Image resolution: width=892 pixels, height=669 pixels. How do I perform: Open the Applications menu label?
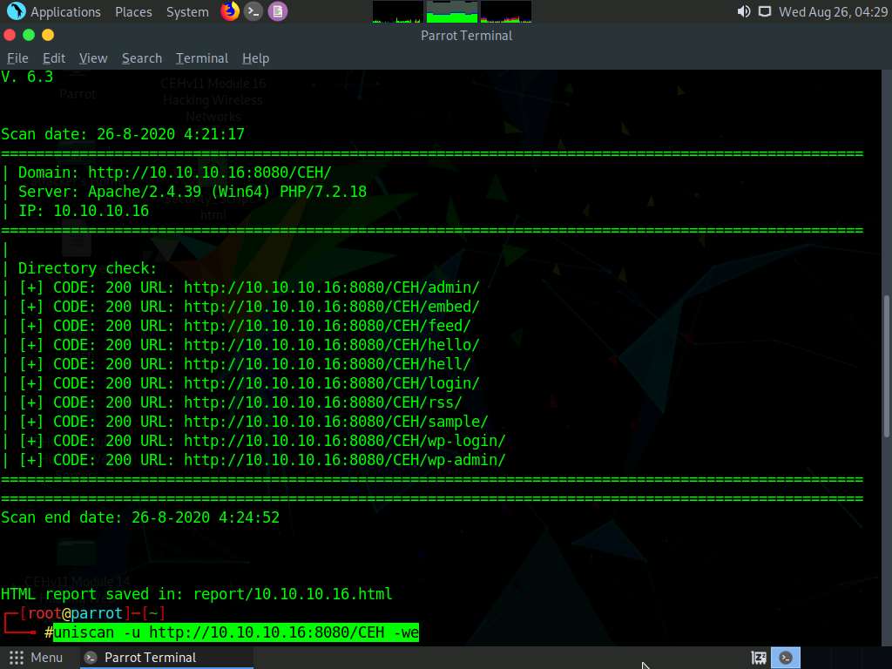pos(65,11)
